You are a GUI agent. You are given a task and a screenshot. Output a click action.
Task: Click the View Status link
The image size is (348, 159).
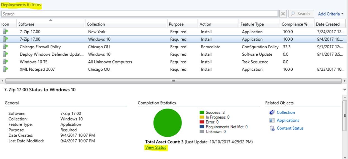pos(156,148)
